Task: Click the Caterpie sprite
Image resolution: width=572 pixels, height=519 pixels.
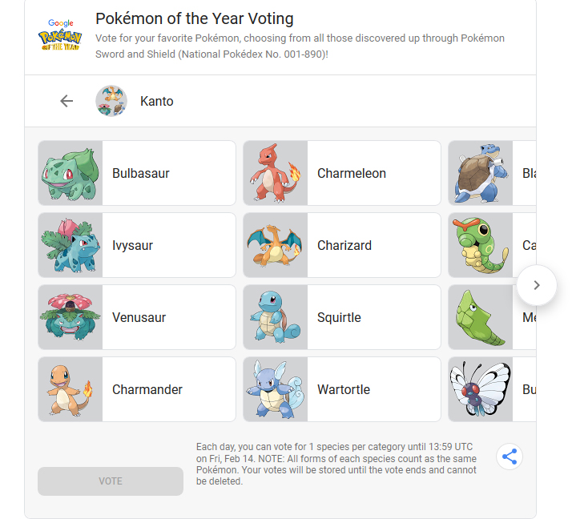Action: (481, 245)
